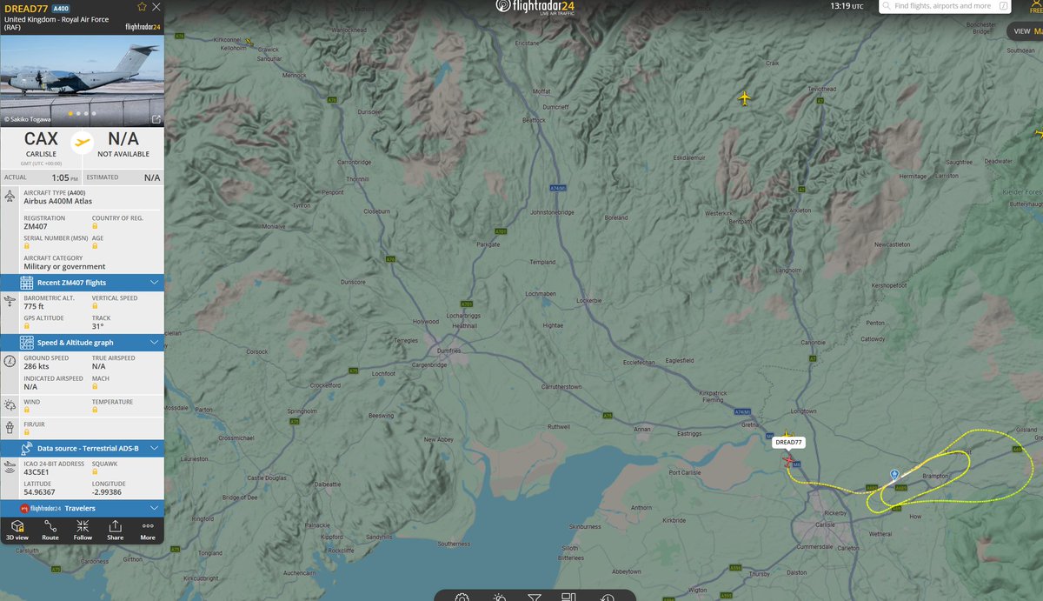Close the DREAD77 flight details panel
Image resolution: width=1043 pixels, height=601 pixels.
[156, 7]
